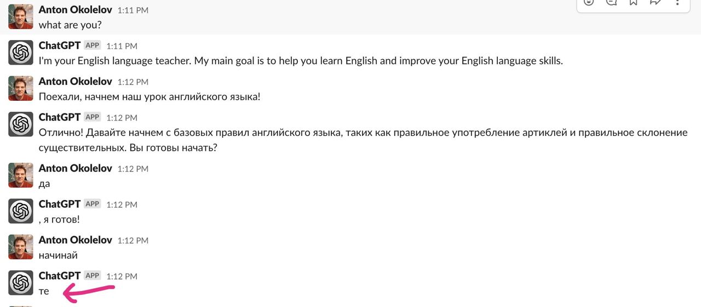Click APP badge on English teacher message
701x307 pixels.
tap(93, 46)
